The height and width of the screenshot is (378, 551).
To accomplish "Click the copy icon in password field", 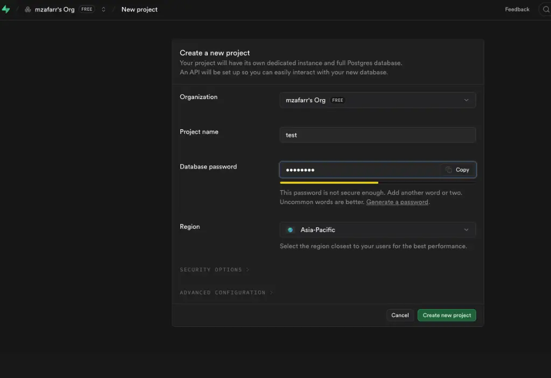I will pyautogui.click(x=449, y=170).
